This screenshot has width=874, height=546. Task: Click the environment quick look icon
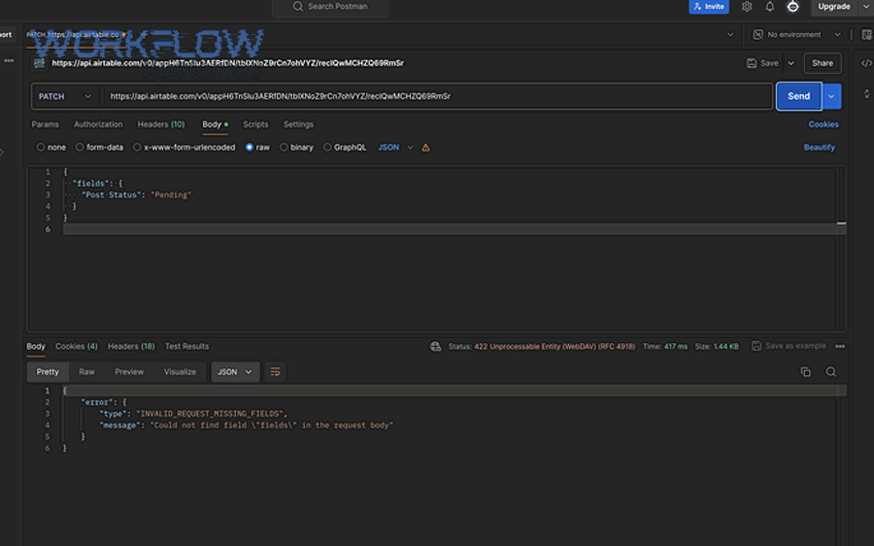pos(866,35)
